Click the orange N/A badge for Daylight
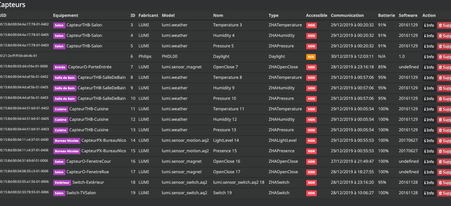This screenshot has height=206, width=451. pos(311,57)
